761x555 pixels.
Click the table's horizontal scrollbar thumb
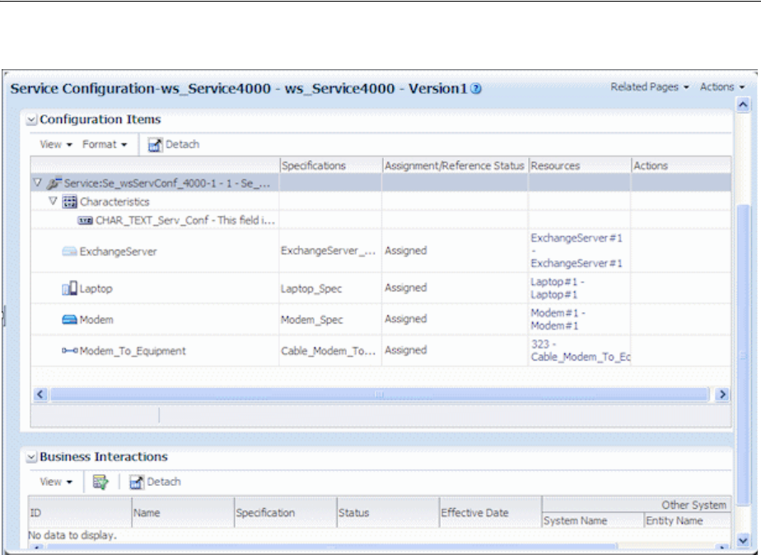click(x=380, y=394)
